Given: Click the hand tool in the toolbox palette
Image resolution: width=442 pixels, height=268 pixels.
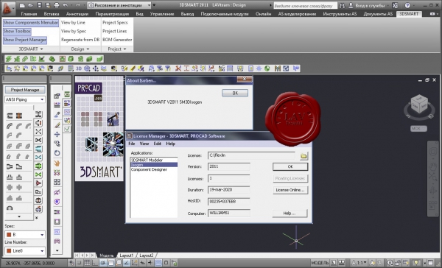Looking at the screenshot, I should pos(57,163).
